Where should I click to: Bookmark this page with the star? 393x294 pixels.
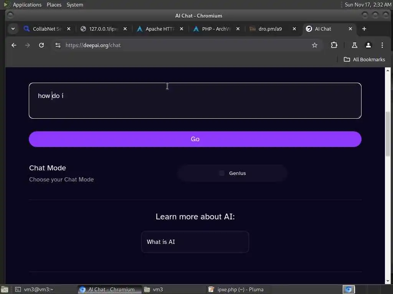point(315,45)
